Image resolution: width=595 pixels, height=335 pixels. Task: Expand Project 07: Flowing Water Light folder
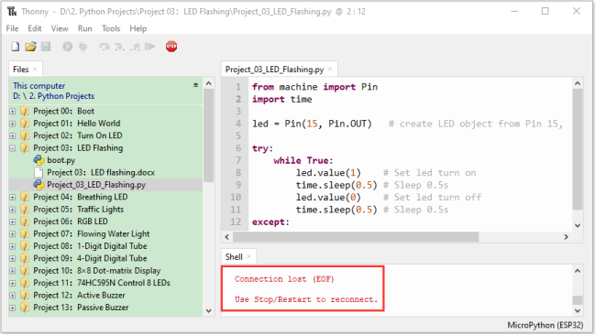pos(13,233)
